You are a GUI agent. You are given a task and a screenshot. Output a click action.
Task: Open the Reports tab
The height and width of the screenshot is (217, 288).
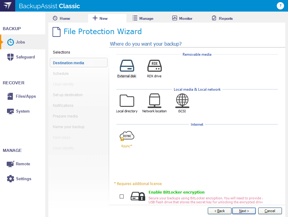pos(222,18)
